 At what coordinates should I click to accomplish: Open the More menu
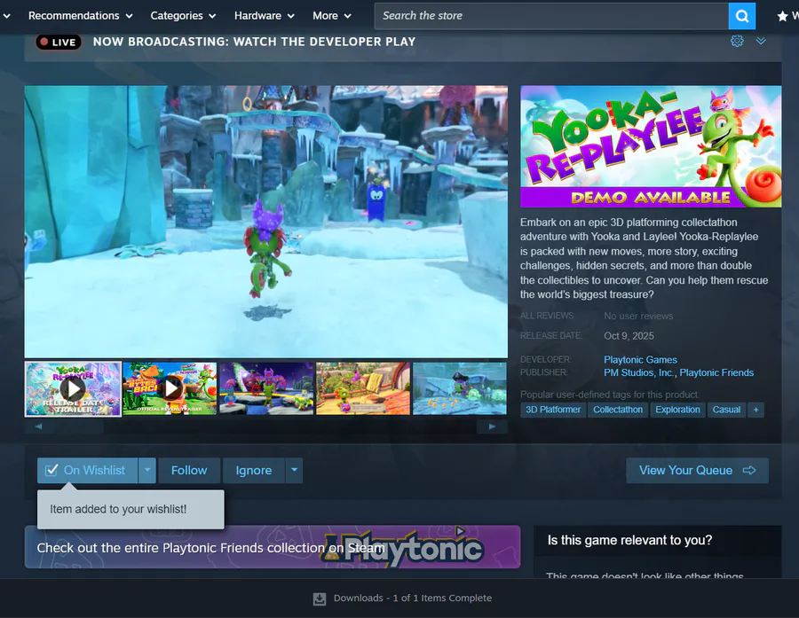pyautogui.click(x=332, y=16)
